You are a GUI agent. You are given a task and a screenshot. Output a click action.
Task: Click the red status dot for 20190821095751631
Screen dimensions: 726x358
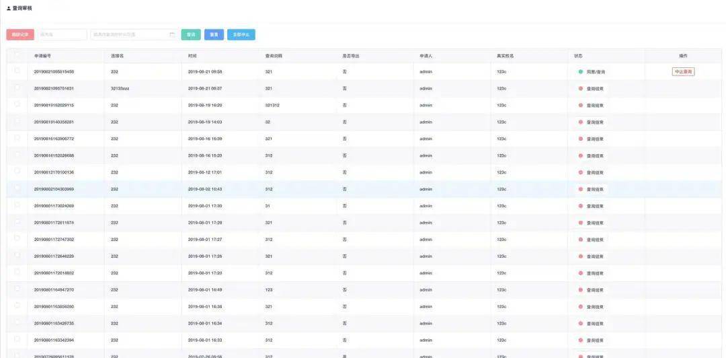tap(581, 88)
